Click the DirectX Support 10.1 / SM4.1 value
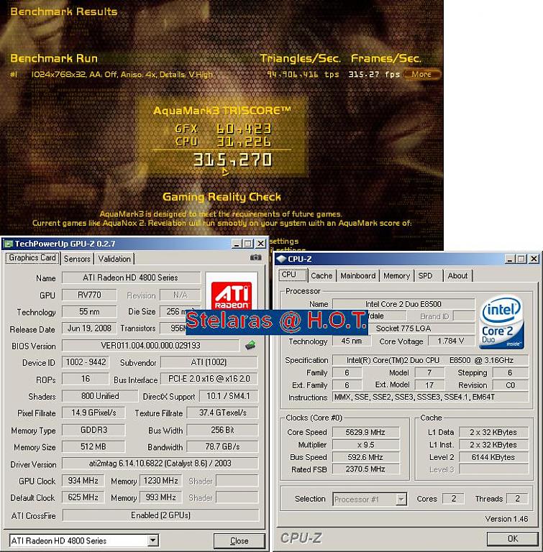The height and width of the screenshot is (552, 543). click(228, 397)
